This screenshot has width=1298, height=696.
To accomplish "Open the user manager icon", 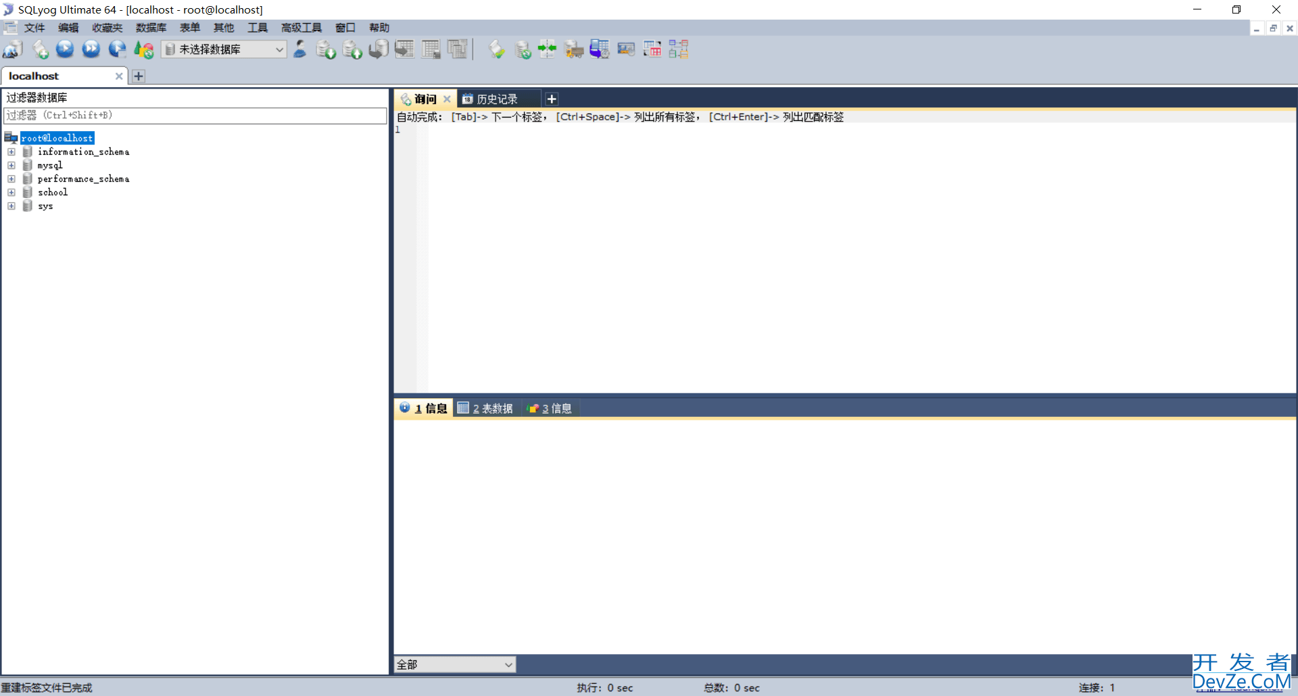I will click(x=300, y=49).
